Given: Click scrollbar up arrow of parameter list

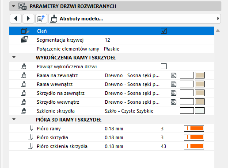Looking at the screenshot, I should (x=218, y=31).
